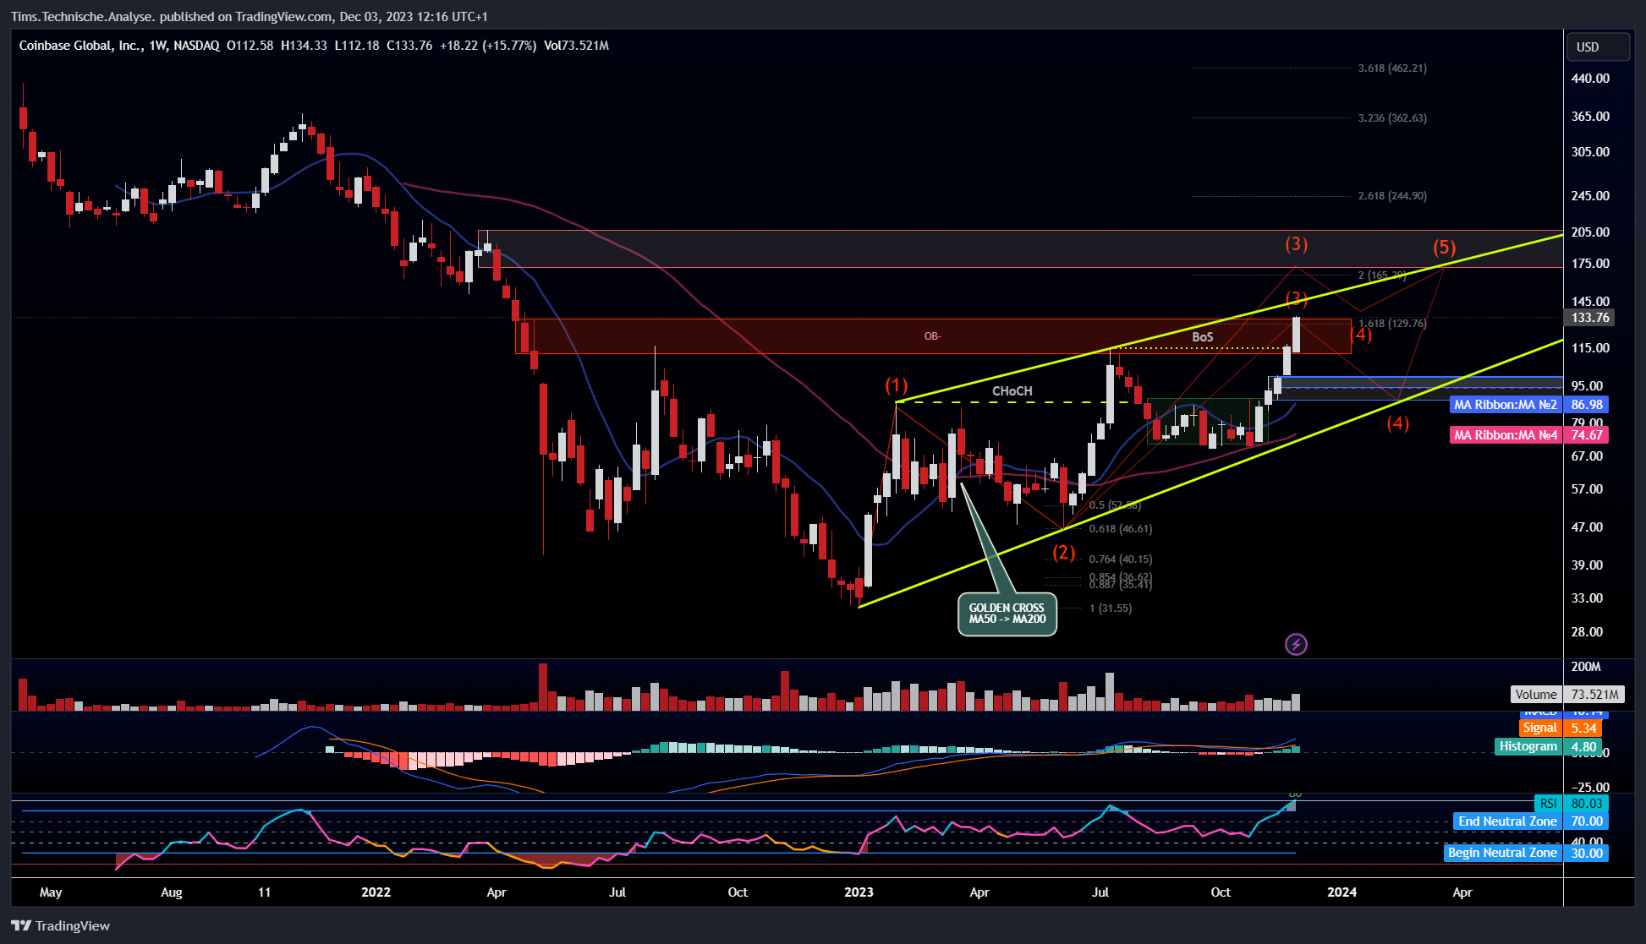This screenshot has width=1646, height=944.
Task: Click the current price label 133.76
Action: 1590,318
